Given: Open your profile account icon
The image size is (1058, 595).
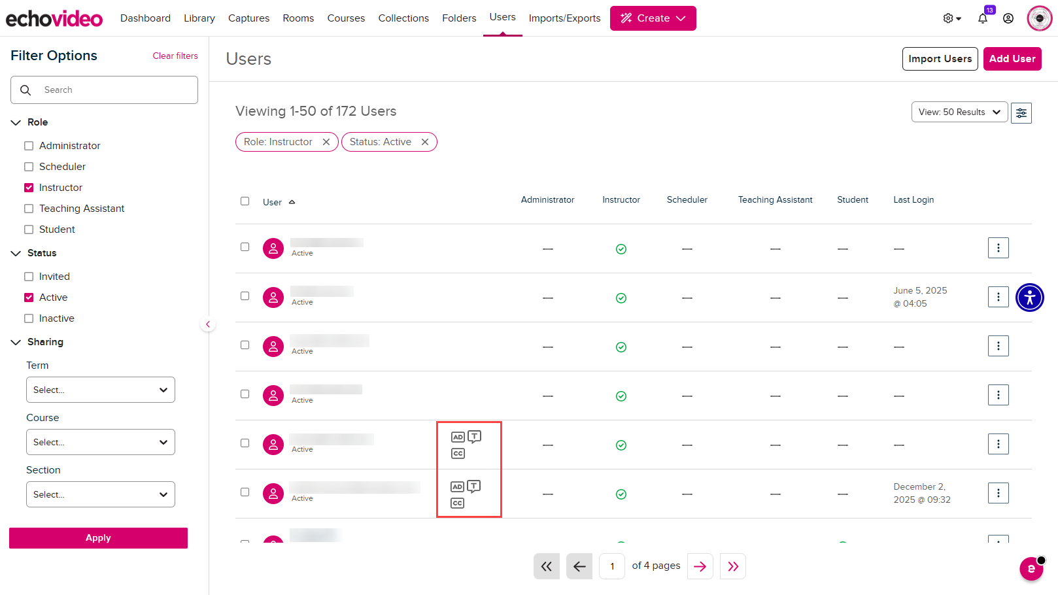Looking at the screenshot, I should [x=1008, y=18].
